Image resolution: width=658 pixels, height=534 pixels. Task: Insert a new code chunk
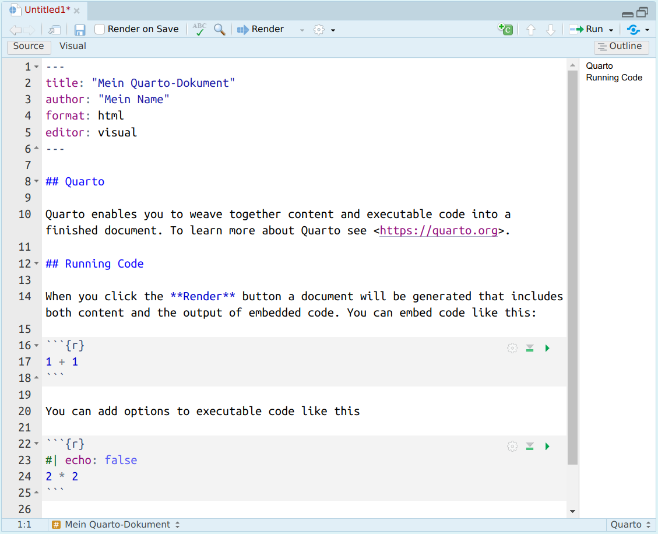tap(505, 29)
